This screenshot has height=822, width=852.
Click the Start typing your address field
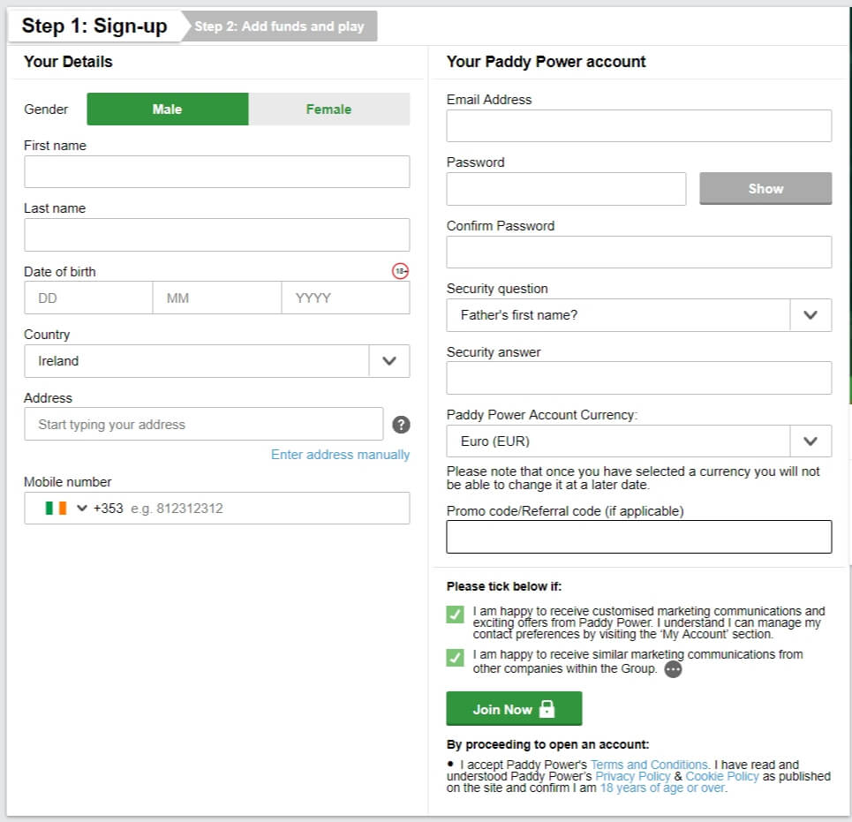click(204, 424)
